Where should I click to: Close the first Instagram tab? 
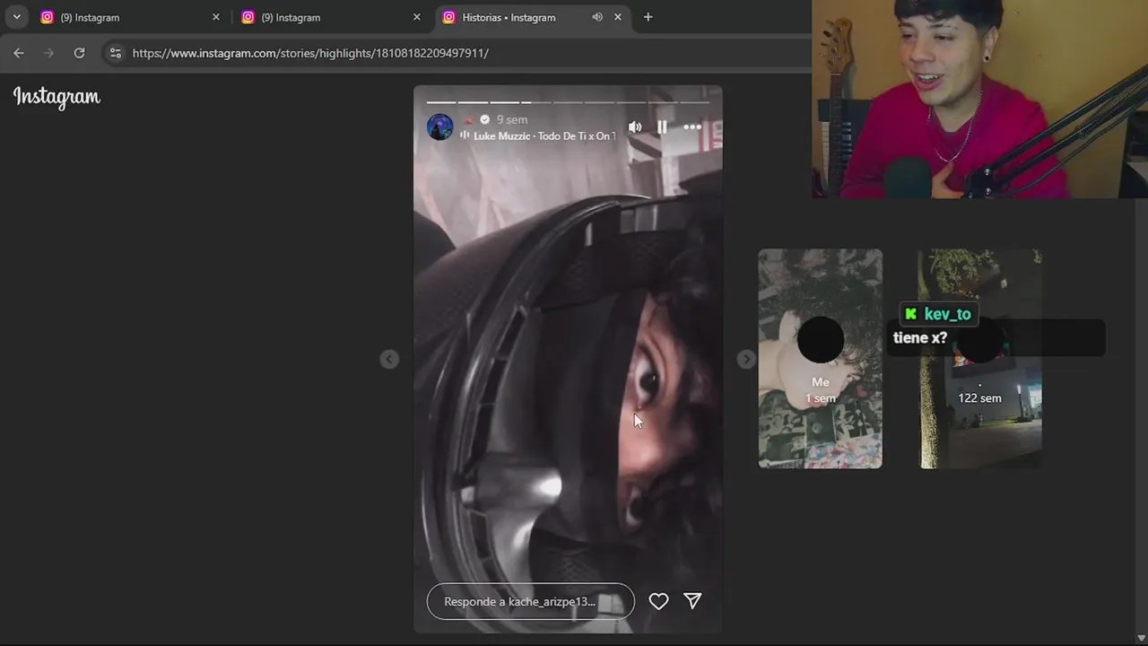[x=215, y=17]
